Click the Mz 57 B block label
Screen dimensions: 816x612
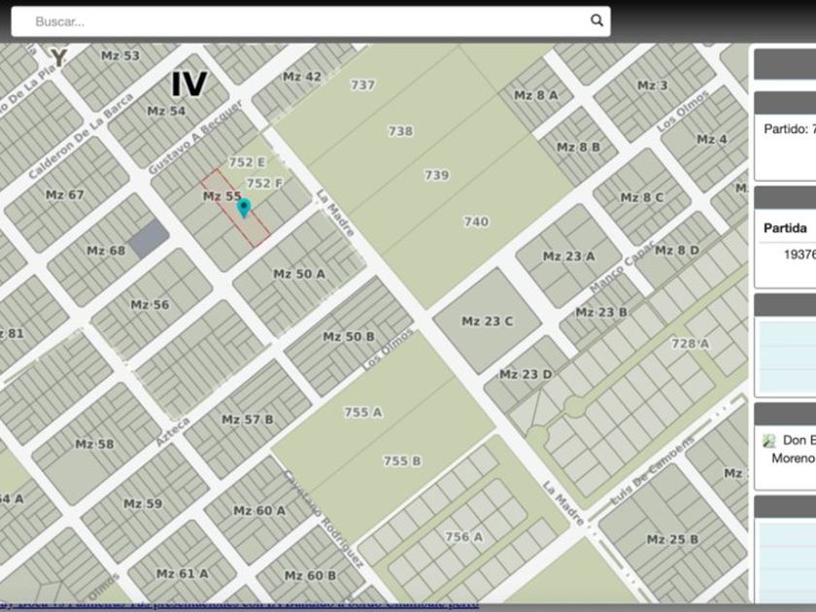[x=248, y=420]
